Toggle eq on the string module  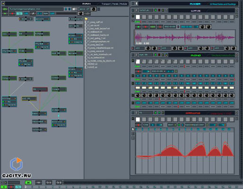pyautogui.click(x=9, y=102)
